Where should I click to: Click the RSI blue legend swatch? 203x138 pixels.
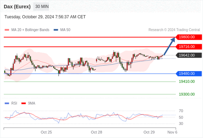pos(7,103)
